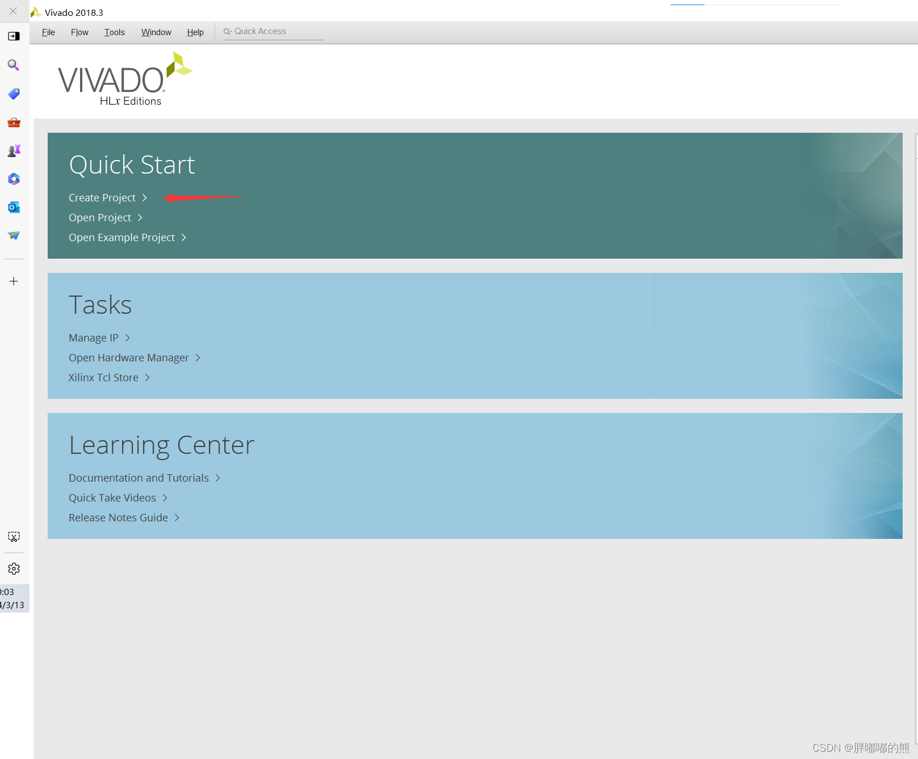The width and height of the screenshot is (918, 759).
Task: Click the Open Example Project link
Action: tap(121, 238)
